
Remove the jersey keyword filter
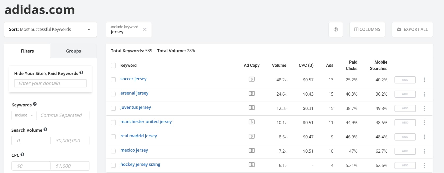(145, 30)
